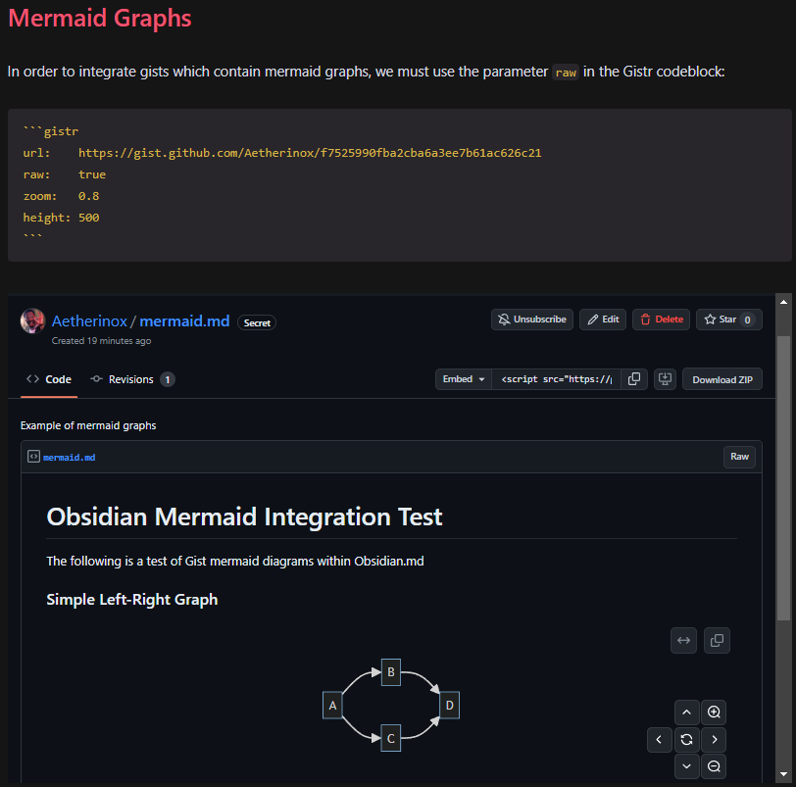Switch to the Revisions tab
Image resolution: width=796 pixels, height=787 pixels.
pyautogui.click(x=132, y=379)
